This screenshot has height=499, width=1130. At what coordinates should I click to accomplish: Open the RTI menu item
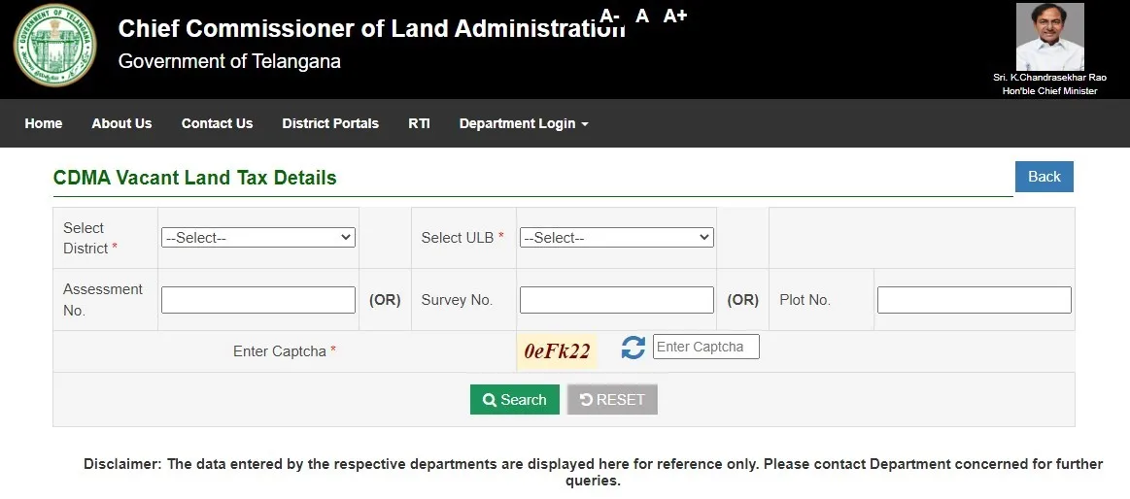click(x=419, y=123)
